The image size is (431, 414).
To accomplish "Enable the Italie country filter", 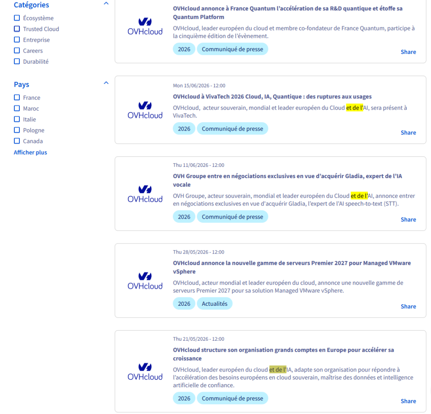I will pyautogui.click(x=17, y=119).
